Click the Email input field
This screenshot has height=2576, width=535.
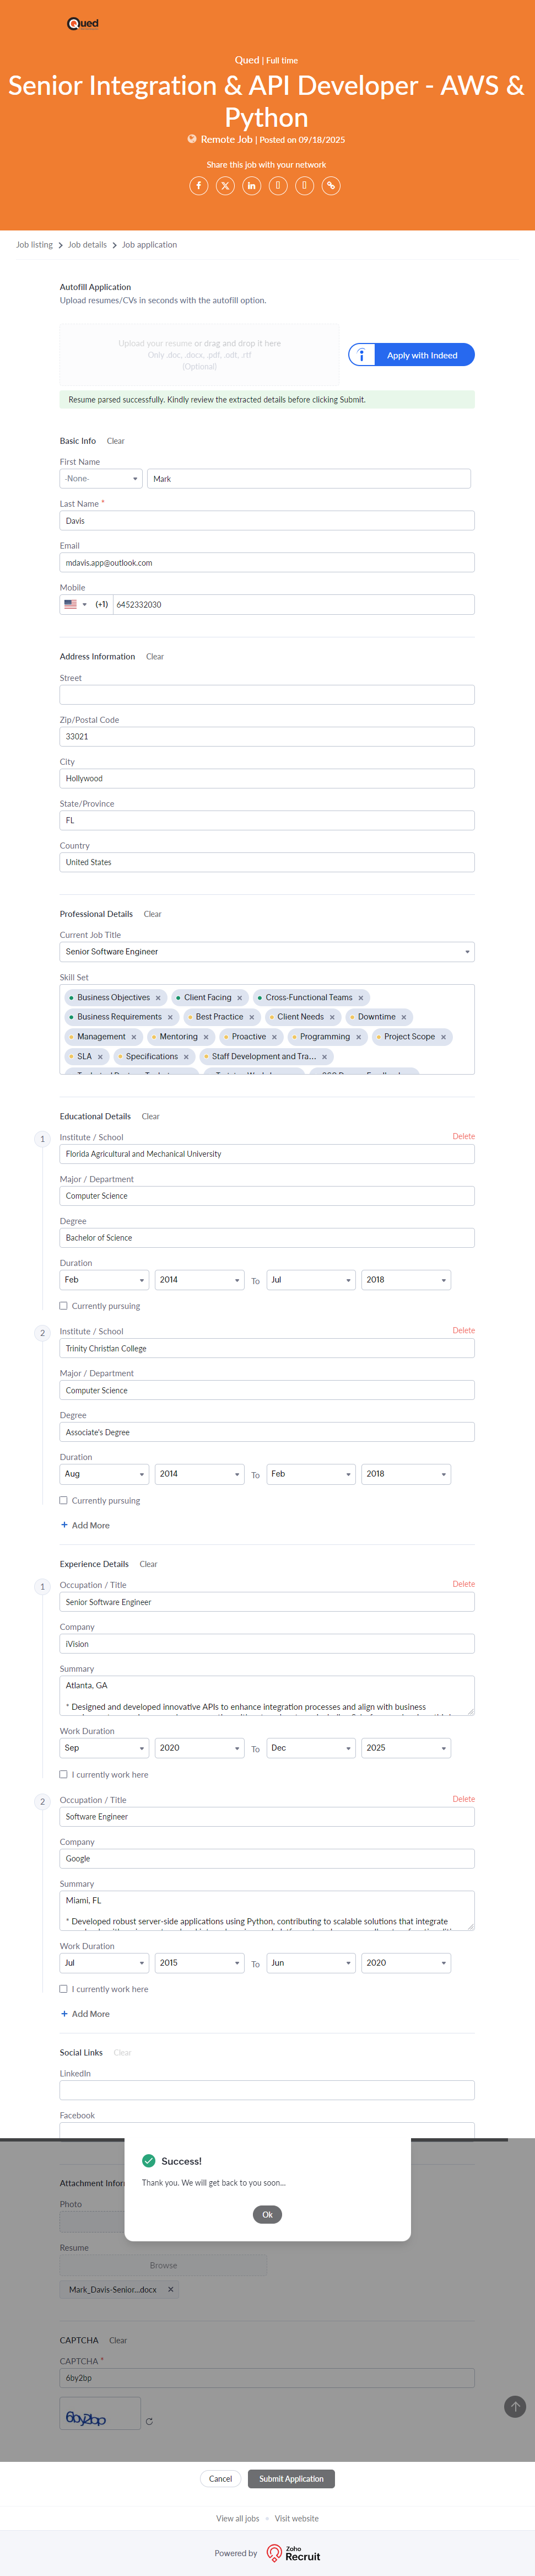266,563
